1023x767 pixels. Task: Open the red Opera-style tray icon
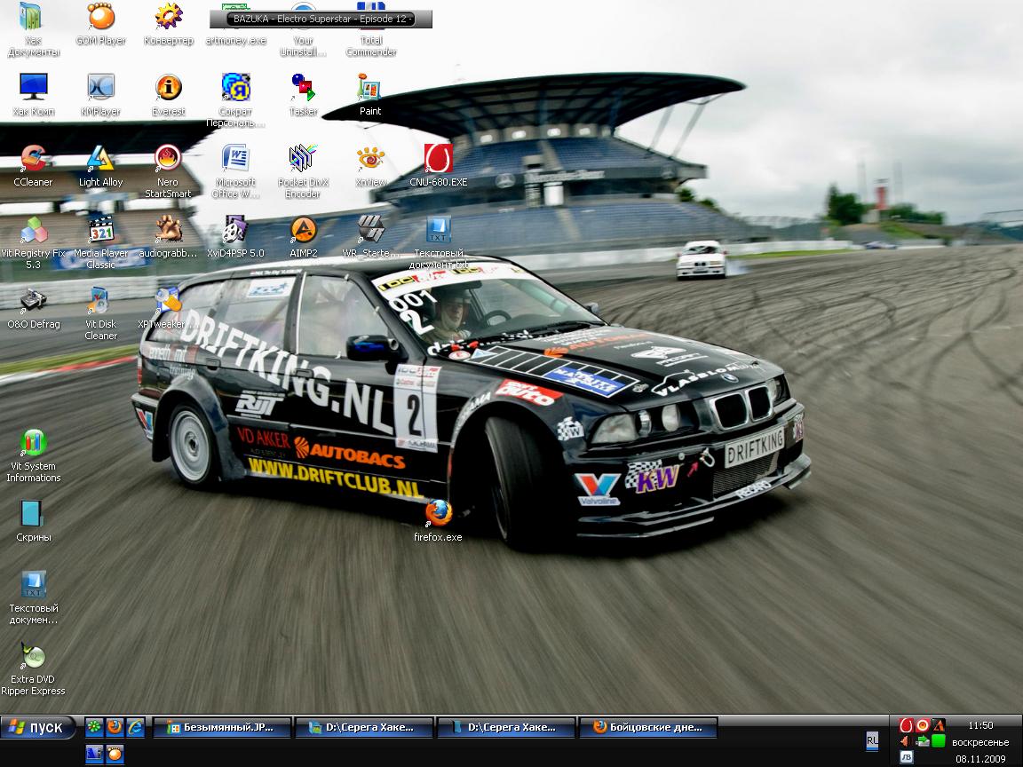point(906,725)
